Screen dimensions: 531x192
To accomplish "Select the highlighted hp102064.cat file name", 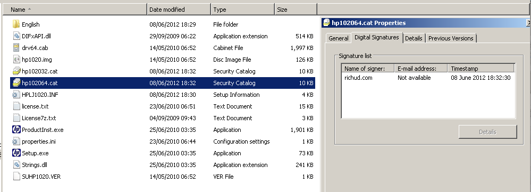I will 40,82.
